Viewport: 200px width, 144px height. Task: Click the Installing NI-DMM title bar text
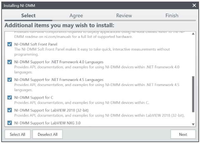(x=19, y=5)
